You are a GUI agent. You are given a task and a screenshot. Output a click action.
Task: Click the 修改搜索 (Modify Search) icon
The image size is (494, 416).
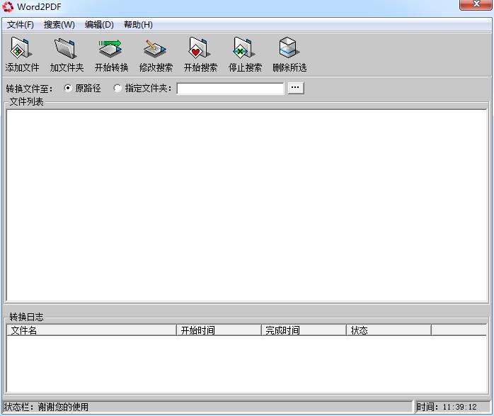pyautogui.click(x=155, y=50)
